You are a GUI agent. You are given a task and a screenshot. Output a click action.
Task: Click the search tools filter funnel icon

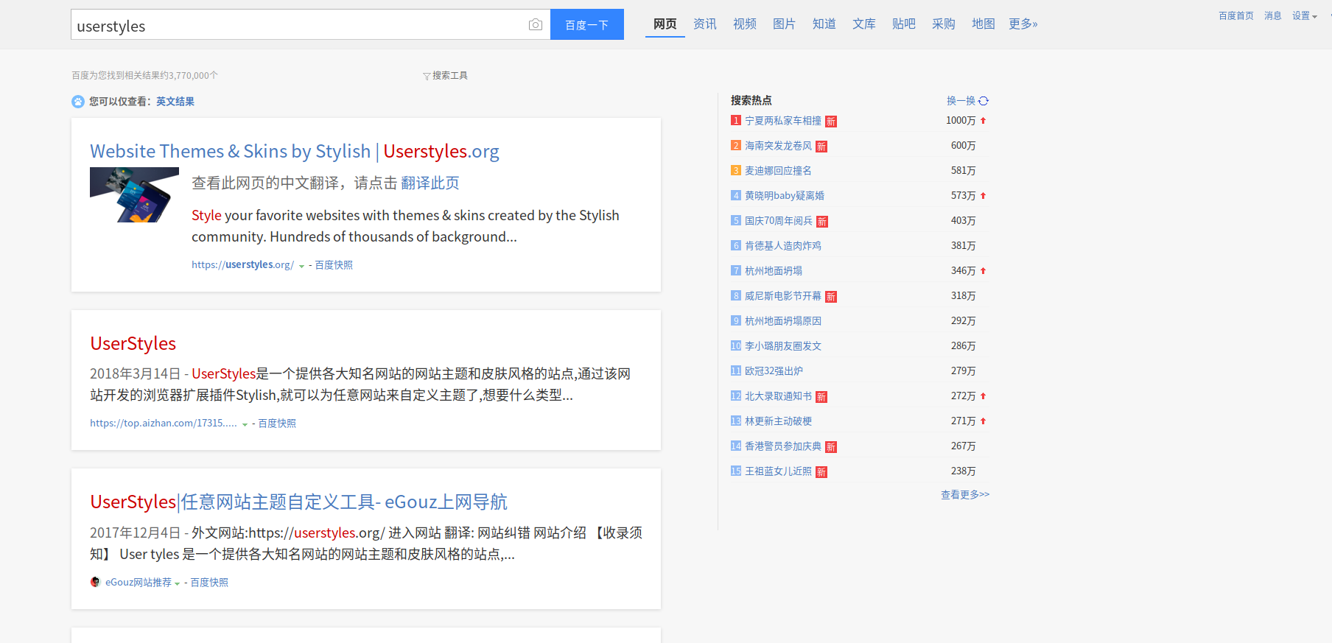click(427, 76)
